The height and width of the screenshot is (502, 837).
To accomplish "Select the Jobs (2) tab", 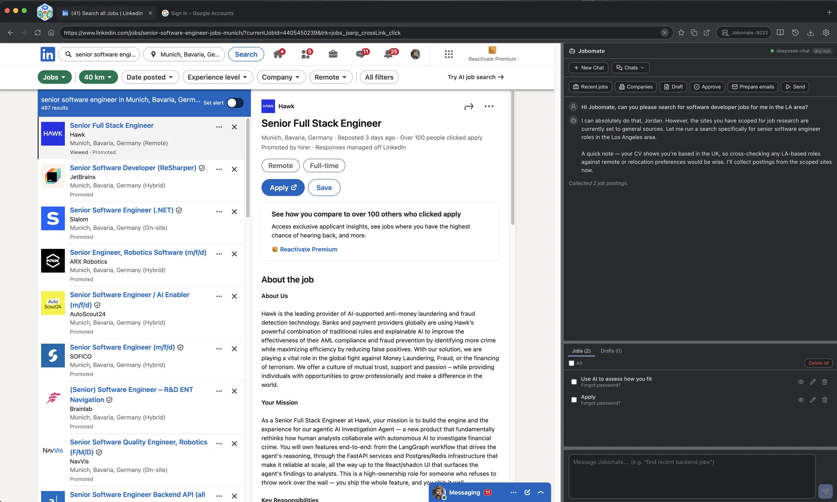I will click(581, 351).
